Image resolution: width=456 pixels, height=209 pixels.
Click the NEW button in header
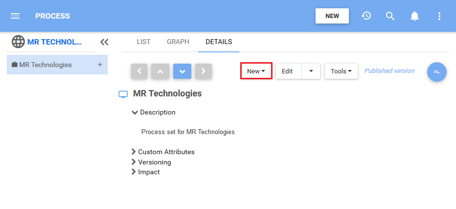(332, 16)
